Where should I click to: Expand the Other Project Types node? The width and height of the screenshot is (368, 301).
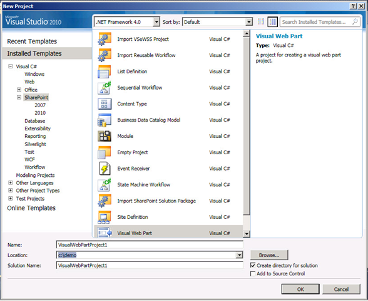pos(10,191)
